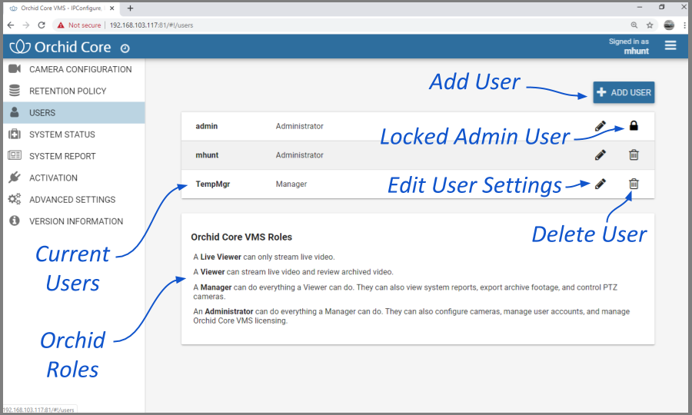Viewport: 692px width, 415px height.
Task: Delete the TempMgr user with the trash icon
Action: coord(634,184)
